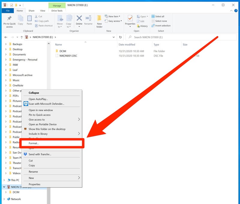
Task: Choose Format... from the context menu
Action: pos(52,143)
